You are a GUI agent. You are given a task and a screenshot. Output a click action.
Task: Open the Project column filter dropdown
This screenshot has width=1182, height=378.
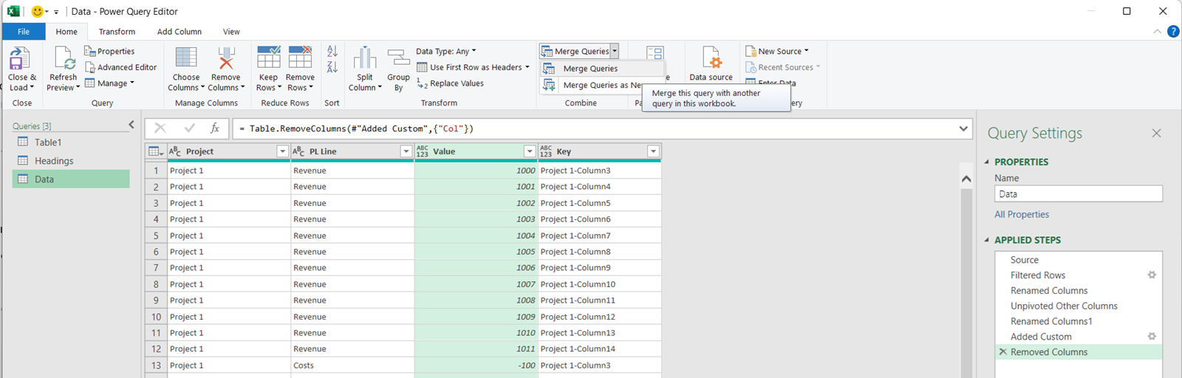pos(282,151)
